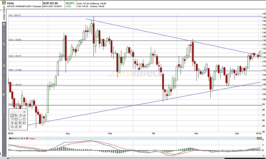
Task: Choose the erase-all eraser tool
Action: (x=20, y=127)
